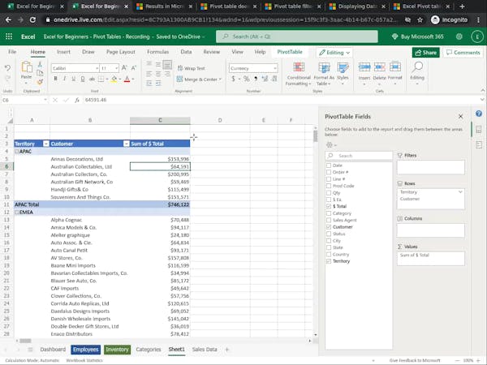Apply Percent style format
Image resolution: width=487 pixels, height=365 pixels.
pos(246,79)
